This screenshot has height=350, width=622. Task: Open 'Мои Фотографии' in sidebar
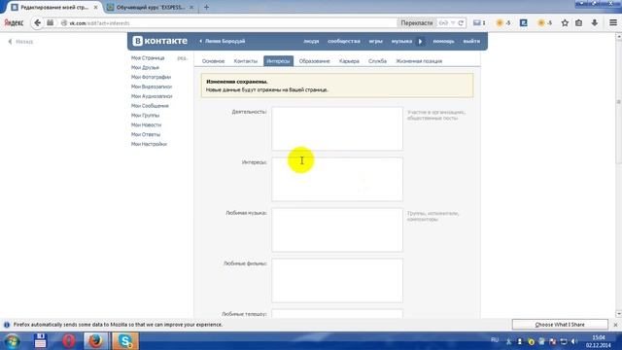(151, 77)
